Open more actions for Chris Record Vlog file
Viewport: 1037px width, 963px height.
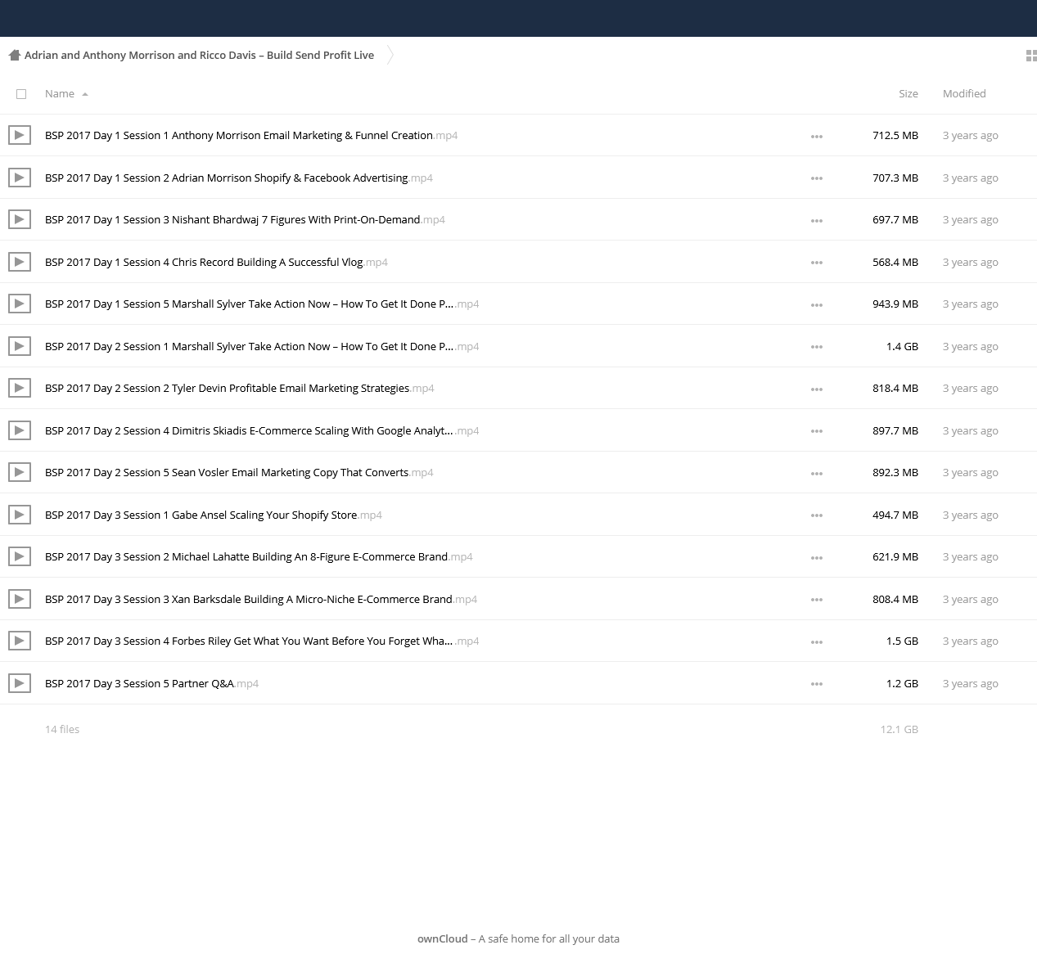click(817, 263)
